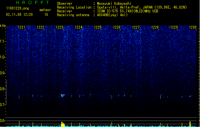200x127 pixels.
Task: Click the date and time 02.11.08 12:20
Action: click(19, 15)
